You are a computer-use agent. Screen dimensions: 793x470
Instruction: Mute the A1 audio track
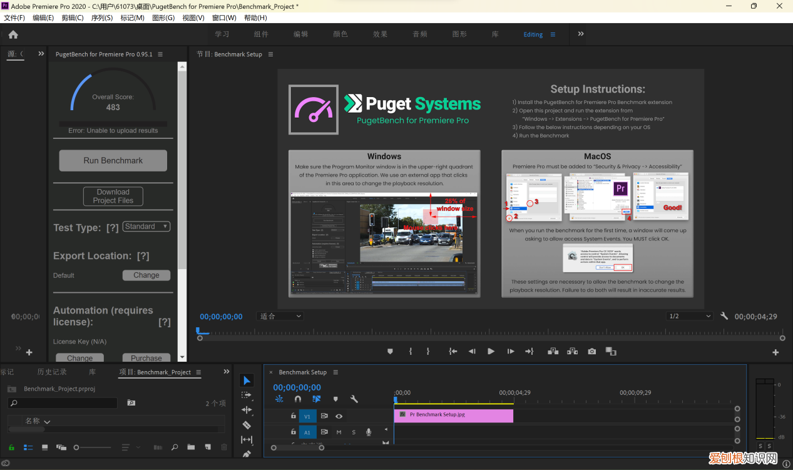pos(339,432)
